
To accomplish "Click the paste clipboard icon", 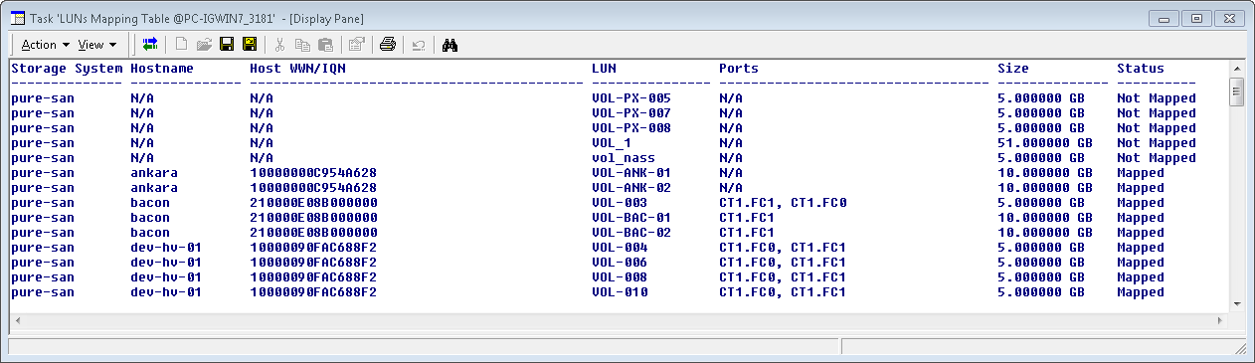I will 325,44.
